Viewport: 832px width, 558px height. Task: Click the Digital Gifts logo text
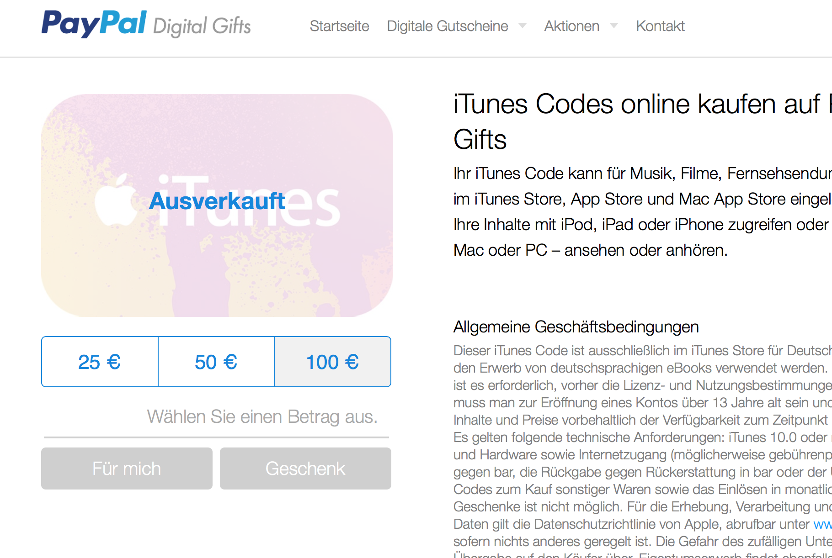[202, 26]
